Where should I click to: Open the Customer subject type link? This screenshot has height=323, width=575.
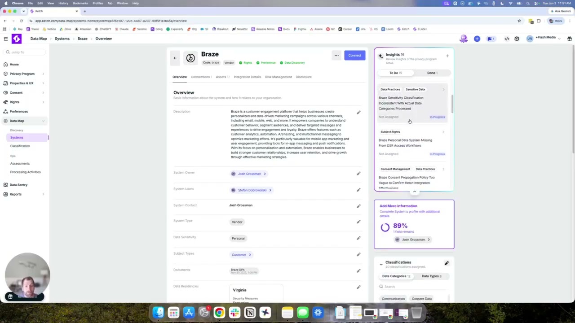[x=241, y=255]
